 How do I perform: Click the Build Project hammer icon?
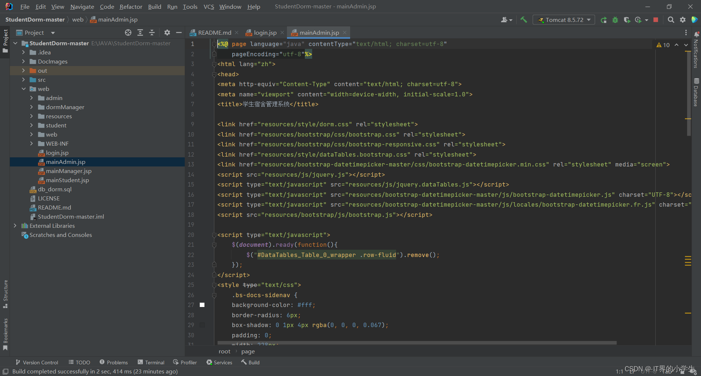pos(524,20)
